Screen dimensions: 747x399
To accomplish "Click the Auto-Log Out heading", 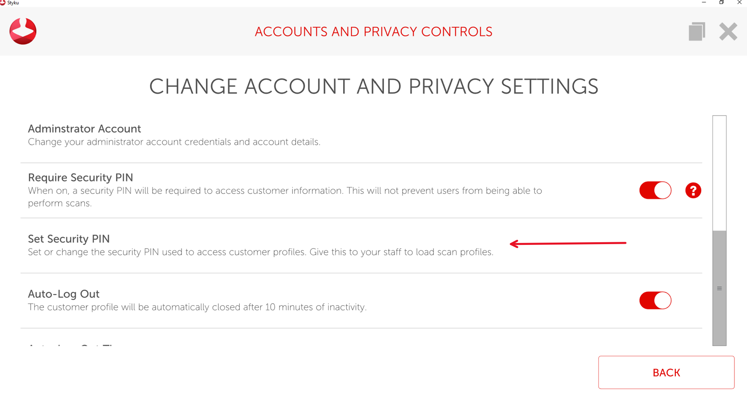I will point(63,294).
